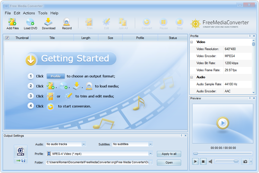
Task: Click the preview volume slider handle
Action: pyautogui.click(x=236, y=161)
